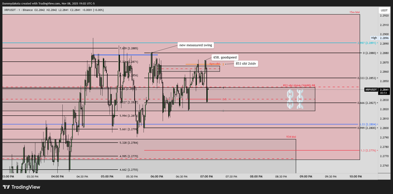Select the right chain sticker on chart
The width and height of the screenshot is (393, 194).
pyautogui.click(x=300, y=99)
